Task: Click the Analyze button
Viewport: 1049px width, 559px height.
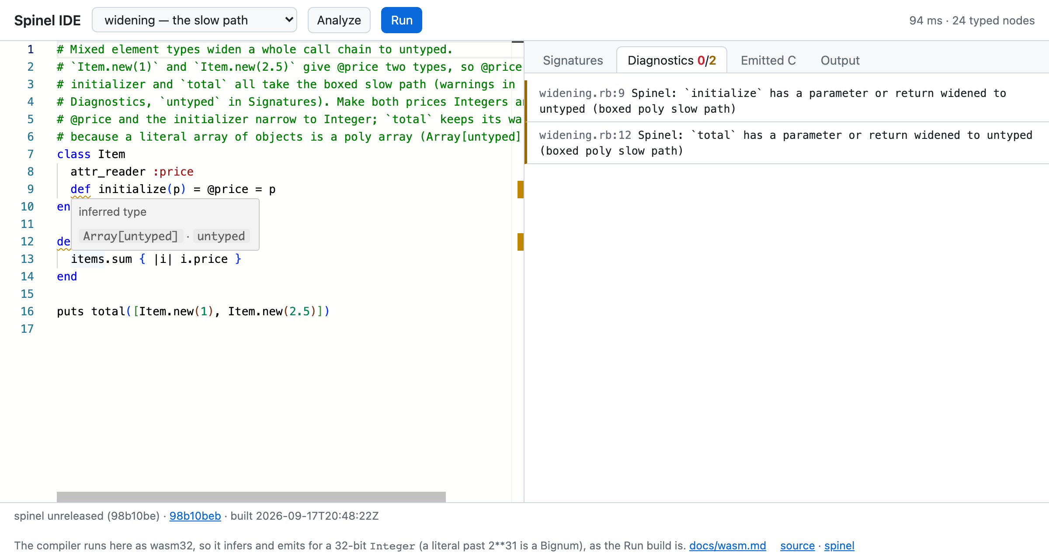Action: coord(339,20)
